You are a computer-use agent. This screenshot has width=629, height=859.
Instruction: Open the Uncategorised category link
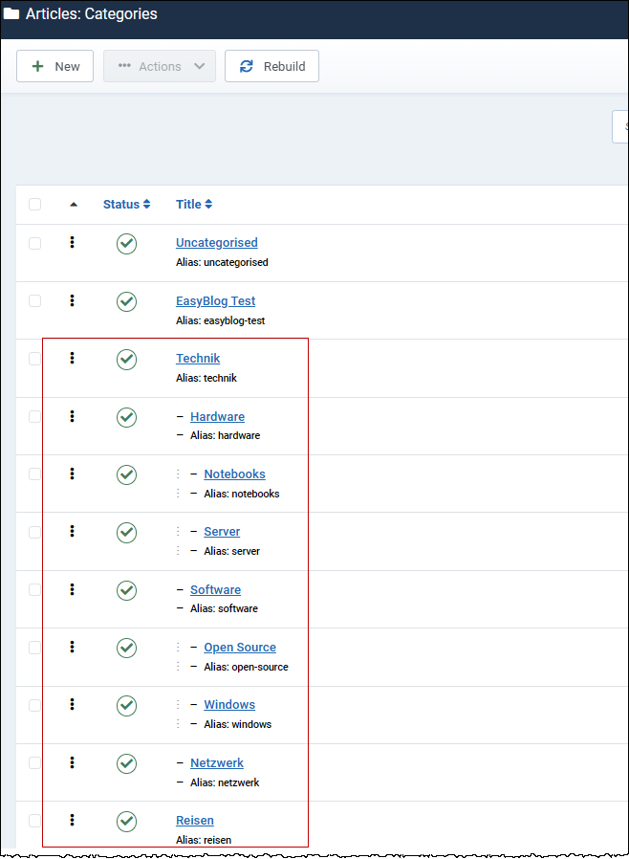(216, 242)
